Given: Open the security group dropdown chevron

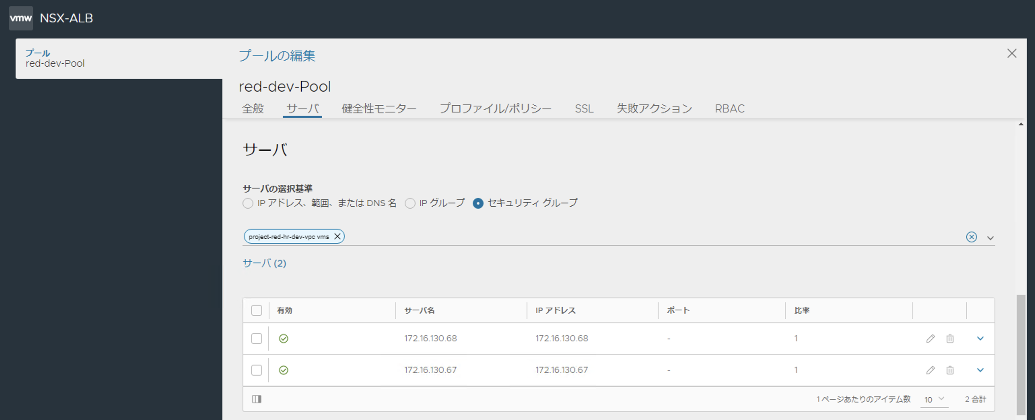Looking at the screenshot, I should click(990, 238).
